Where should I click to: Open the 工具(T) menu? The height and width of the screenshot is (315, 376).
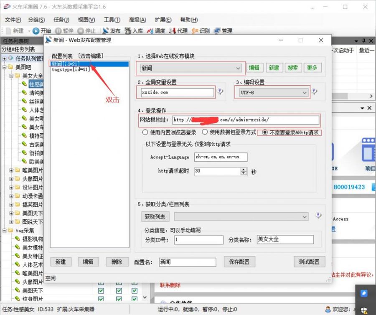tap(112, 20)
